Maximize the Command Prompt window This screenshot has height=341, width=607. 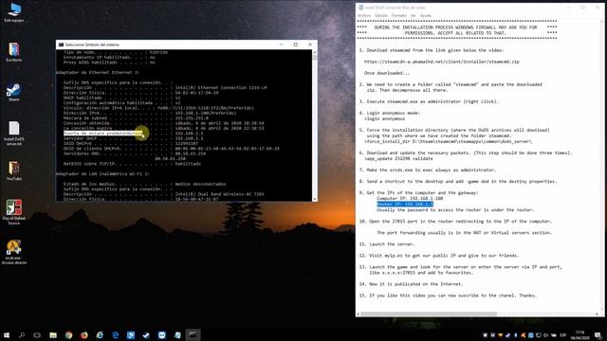tap(296, 45)
